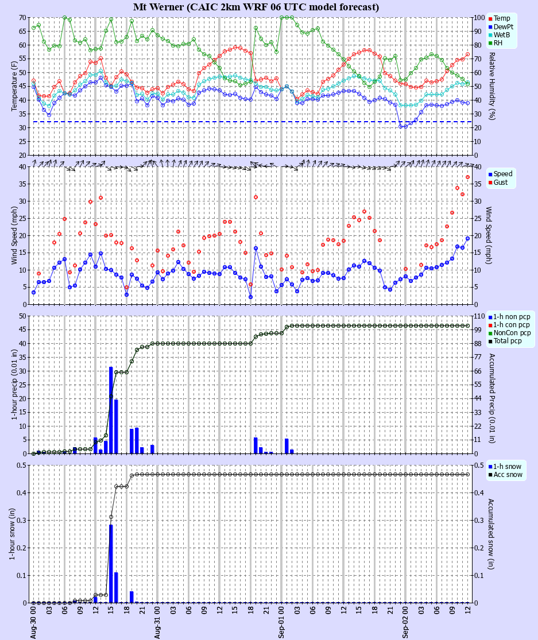Viewport: 538px width, 640px height.
Task: Click the '1-hour snow (in)' axis title
Action: (12, 534)
